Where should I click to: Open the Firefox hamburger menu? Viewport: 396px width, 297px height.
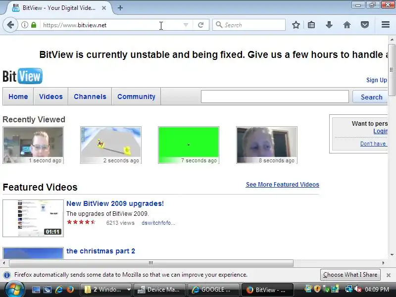386,24
